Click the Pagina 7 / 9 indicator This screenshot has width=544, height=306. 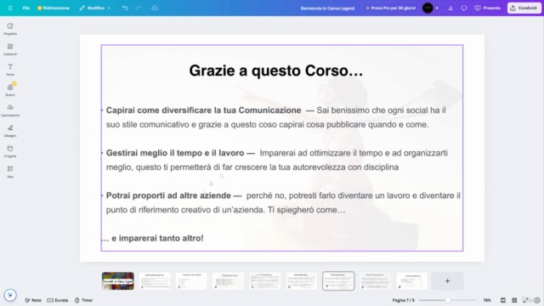tap(403, 300)
